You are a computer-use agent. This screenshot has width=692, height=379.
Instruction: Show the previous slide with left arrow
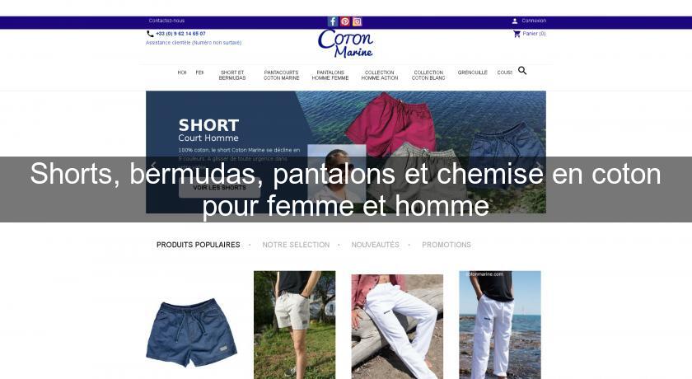(153, 166)
